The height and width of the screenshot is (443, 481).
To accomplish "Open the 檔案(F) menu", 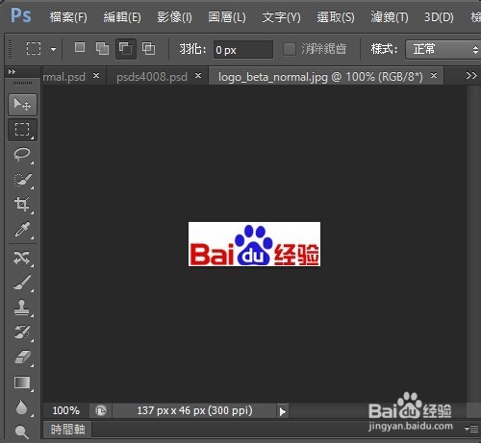I will tap(68, 16).
